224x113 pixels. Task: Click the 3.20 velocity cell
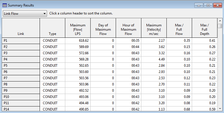(x=154, y=103)
